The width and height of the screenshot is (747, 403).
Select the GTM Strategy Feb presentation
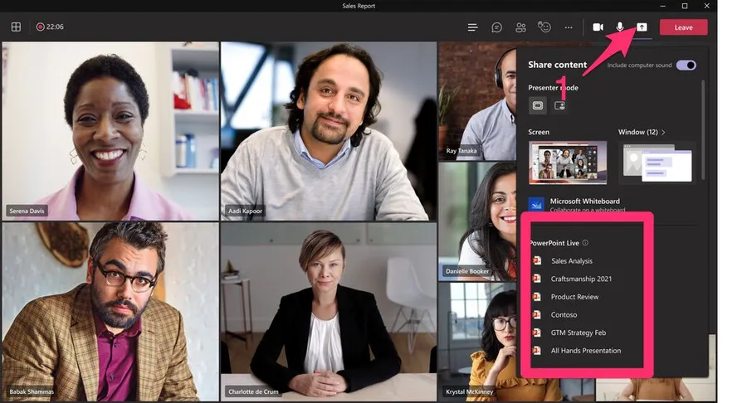(x=578, y=333)
